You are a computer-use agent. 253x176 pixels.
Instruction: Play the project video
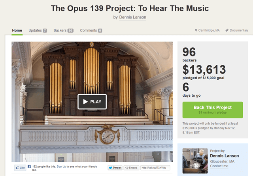92,101
